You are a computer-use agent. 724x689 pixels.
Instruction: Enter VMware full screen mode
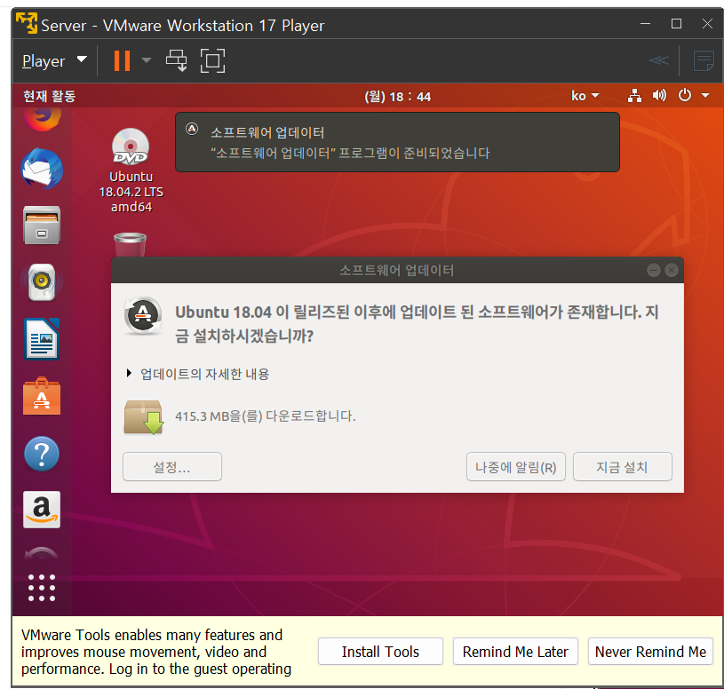pyautogui.click(x=213, y=60)
